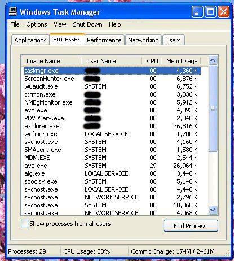Image resolution: width=234 pixels, height=261 pixels.
Task: Select the explorer.exe process
Action: coord(112,126)
